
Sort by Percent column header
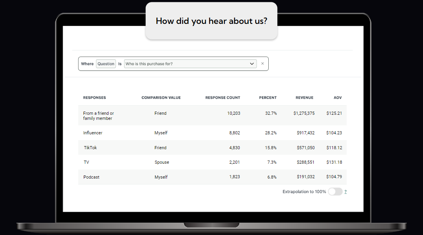click(268, 98)
